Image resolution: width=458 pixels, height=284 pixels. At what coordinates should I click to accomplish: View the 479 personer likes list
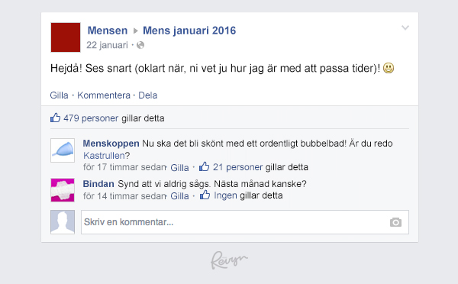click(91, 118)
